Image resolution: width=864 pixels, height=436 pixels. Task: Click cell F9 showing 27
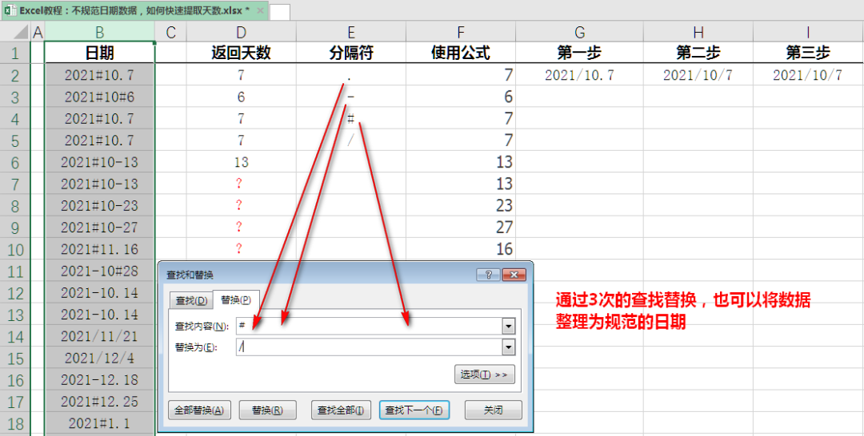[461, 227]
